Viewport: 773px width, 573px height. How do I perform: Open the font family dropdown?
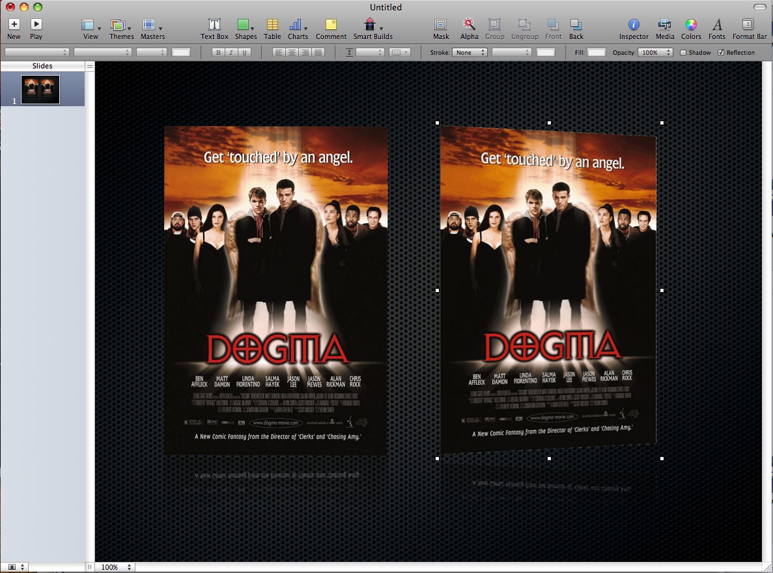pyautogui.click(x=36, y=52)
